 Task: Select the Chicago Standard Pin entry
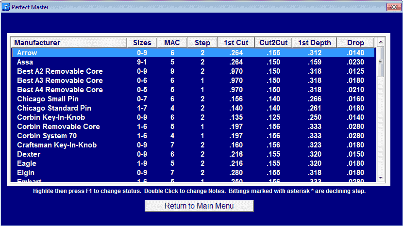(x=193, y=108)
